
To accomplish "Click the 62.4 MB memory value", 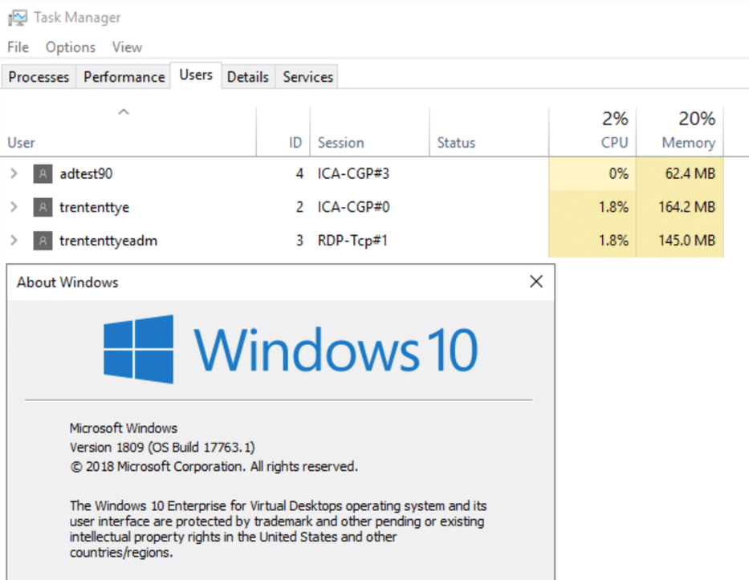I will (690, 173).
